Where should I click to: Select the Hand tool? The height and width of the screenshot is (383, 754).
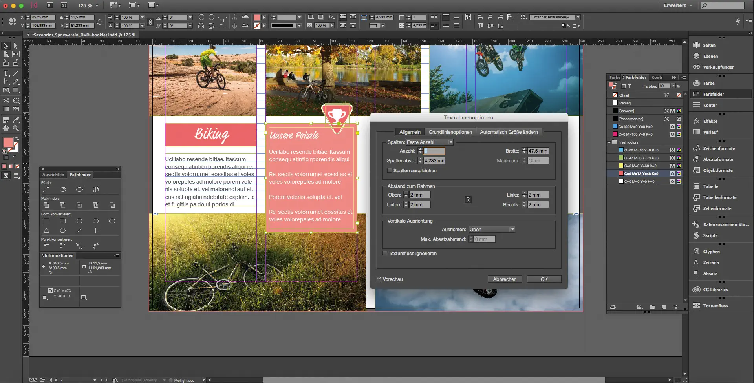[x=6, y=128]
